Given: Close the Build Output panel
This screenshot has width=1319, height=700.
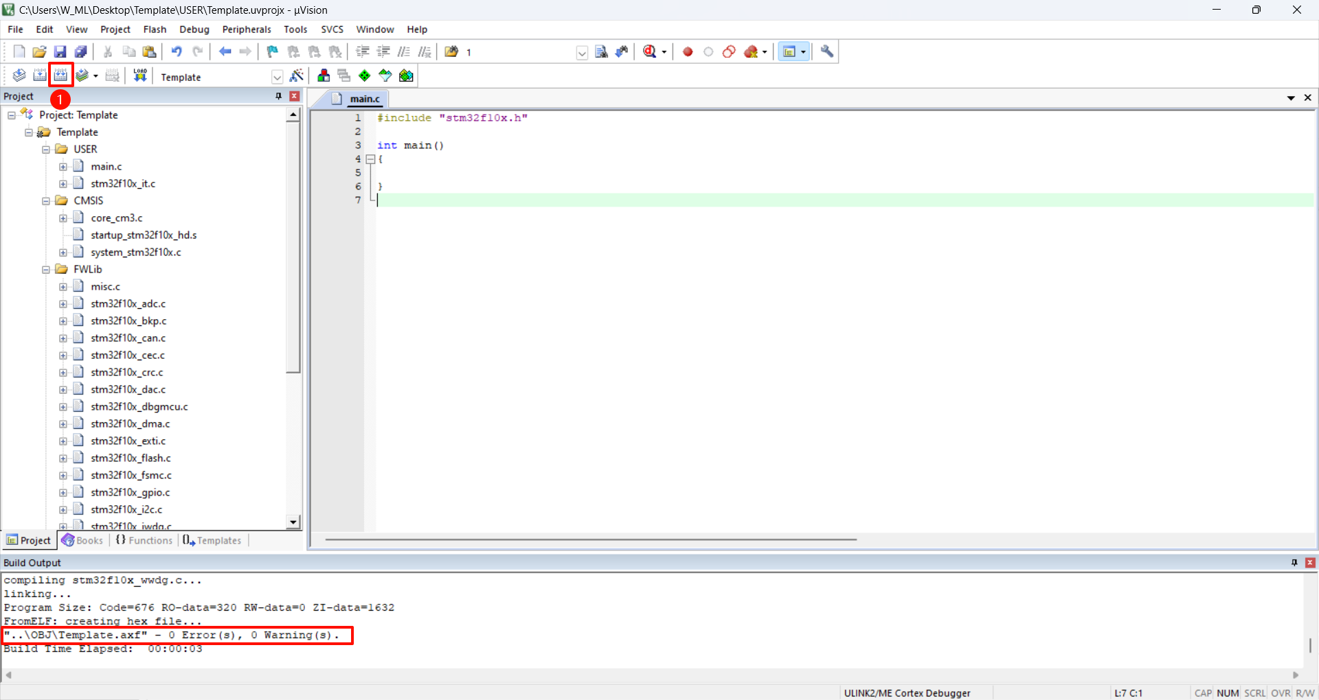Looking at the screenshot, I should pyautogui.click(x=1310, y=563).
